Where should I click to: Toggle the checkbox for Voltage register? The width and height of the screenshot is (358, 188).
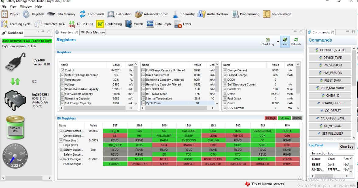coord(62,84)
